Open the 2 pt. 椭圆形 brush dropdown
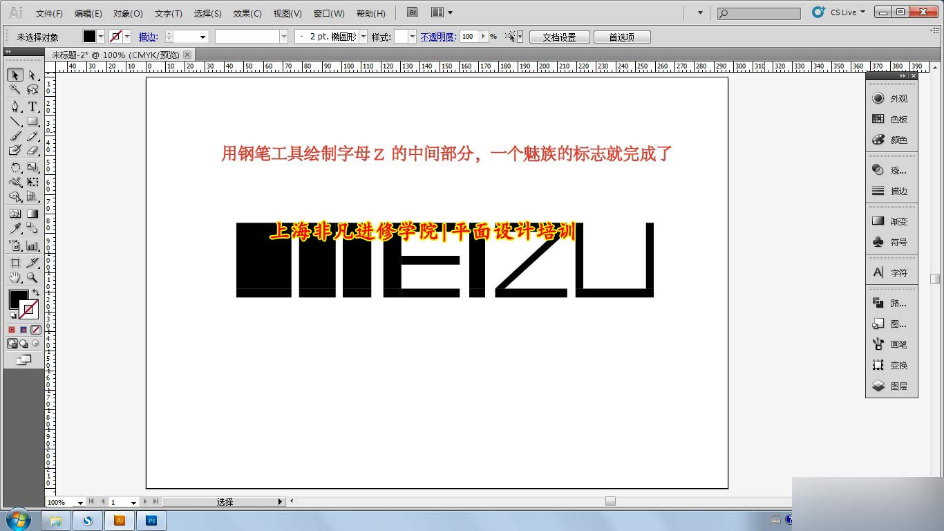Image resolution: width=944 pixels, height=531 pixels. pos(364,37)
